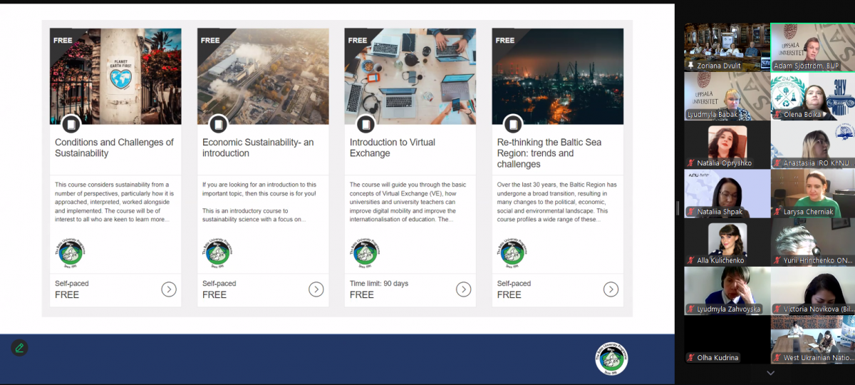Select Larysa Cherniak's video tile
855x385 pixels.
pos(812,193)
